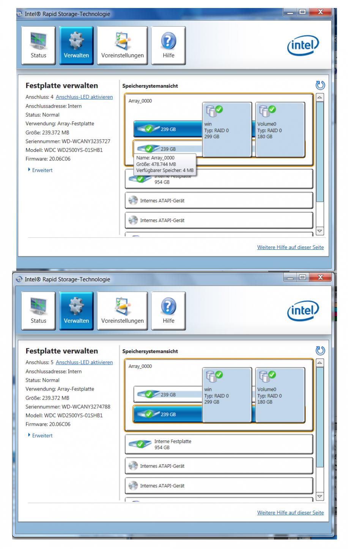Select first 239 GB disk in lower window
Screen dimensions: 348x549
point(168,394)
